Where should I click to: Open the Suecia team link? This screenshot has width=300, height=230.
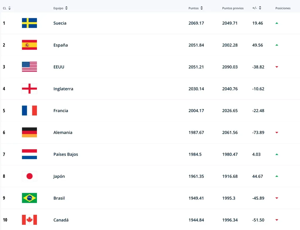tap(60, 23)
